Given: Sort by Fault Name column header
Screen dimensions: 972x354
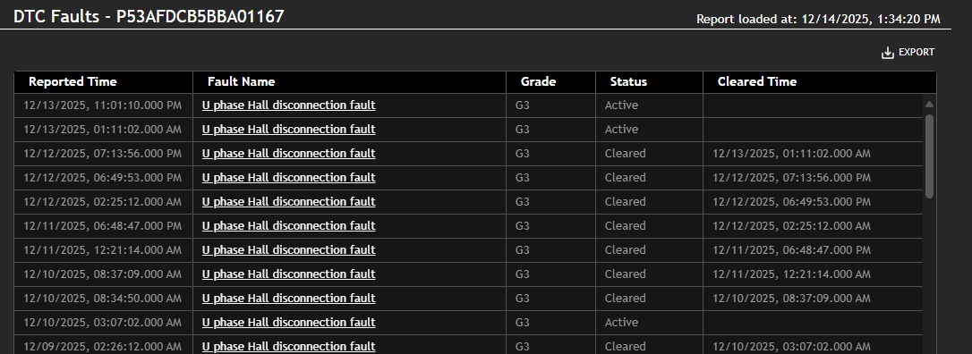Looking at the screenshot, I should pyautogui.click(x=241, y=81).
